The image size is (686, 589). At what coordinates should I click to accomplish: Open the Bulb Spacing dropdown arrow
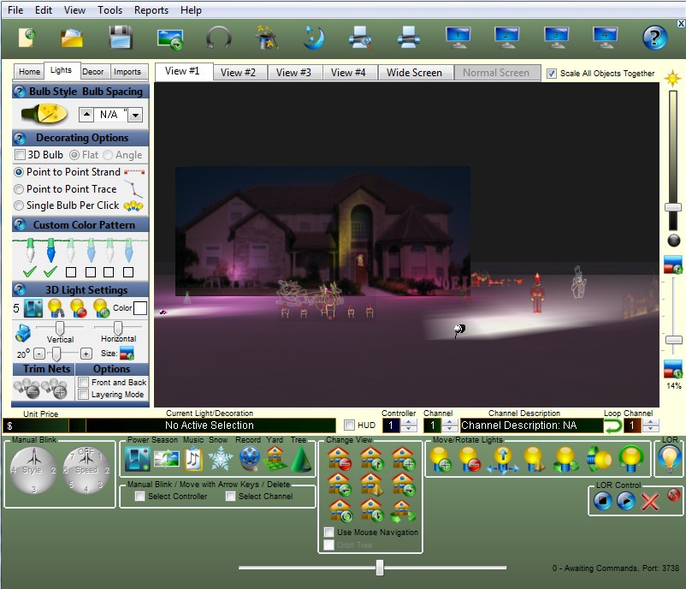click(x=135, y=115)
